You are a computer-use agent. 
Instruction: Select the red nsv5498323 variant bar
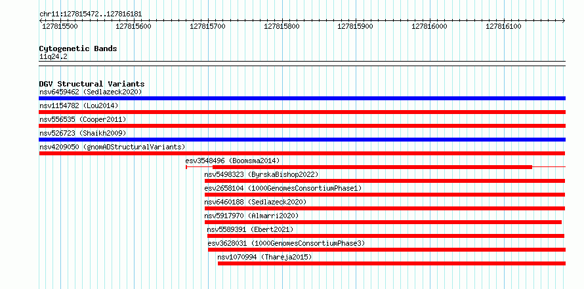(385, 181)
